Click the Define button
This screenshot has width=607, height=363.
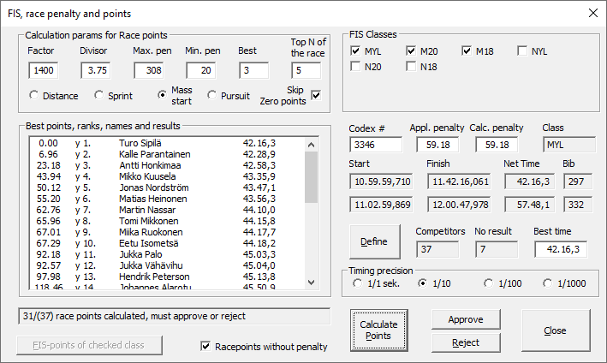click(x=374, y=242)
